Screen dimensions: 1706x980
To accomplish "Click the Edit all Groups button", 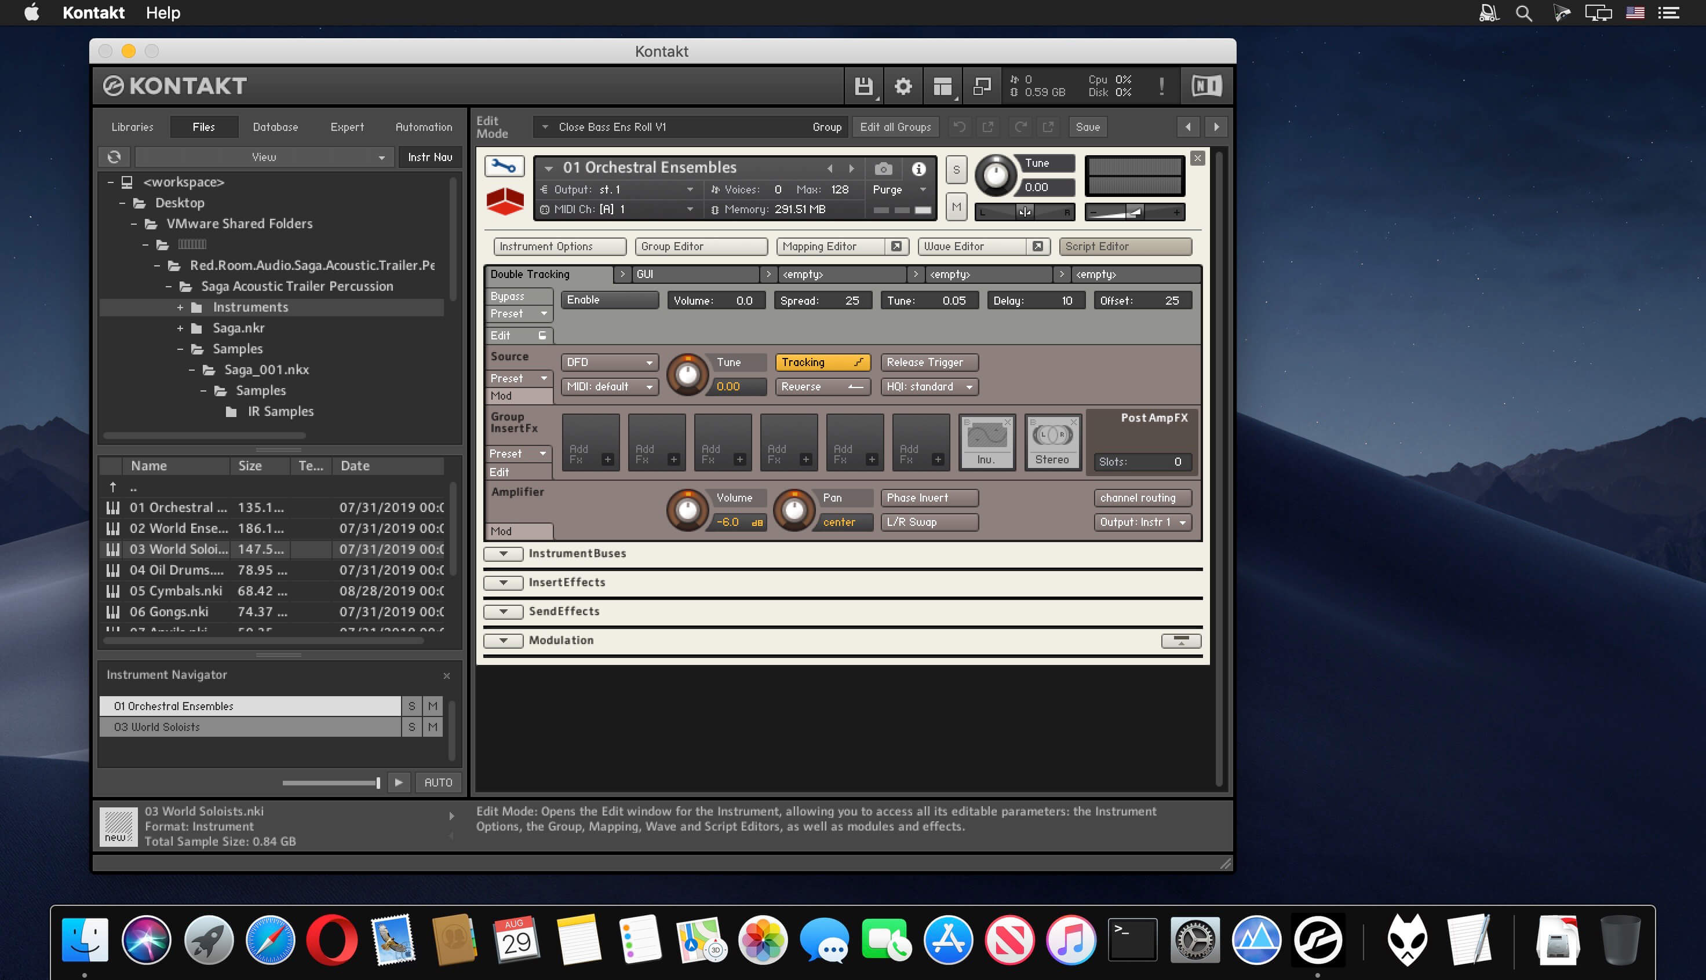I will (895, 126).
